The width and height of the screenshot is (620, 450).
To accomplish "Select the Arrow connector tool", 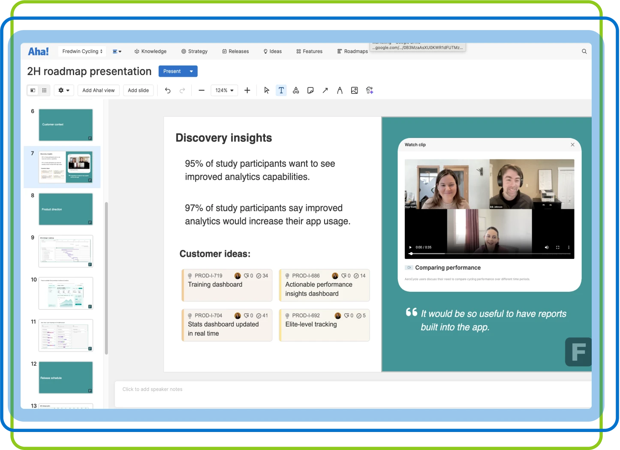I will point(325,90).
